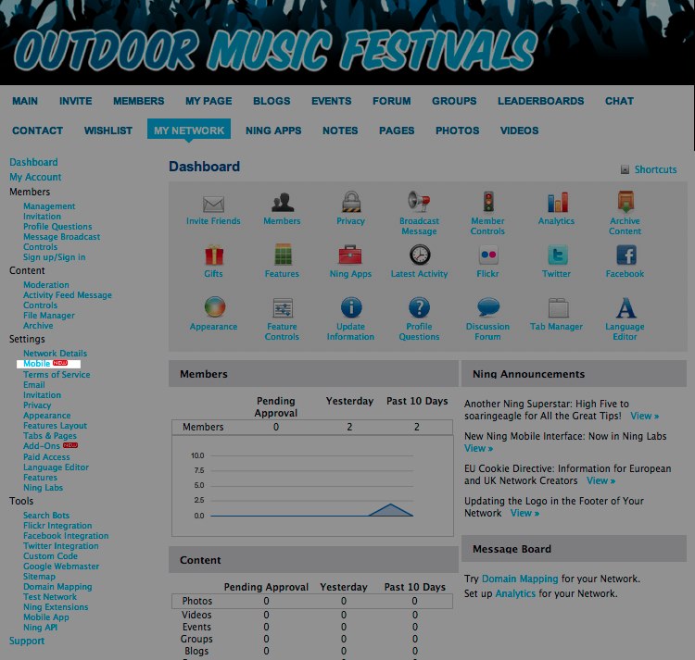The width and height of the screenshot is (695, 660).
Task: Click the Shortcuts icon beside Shortcuts link
Action: point(625,169)
